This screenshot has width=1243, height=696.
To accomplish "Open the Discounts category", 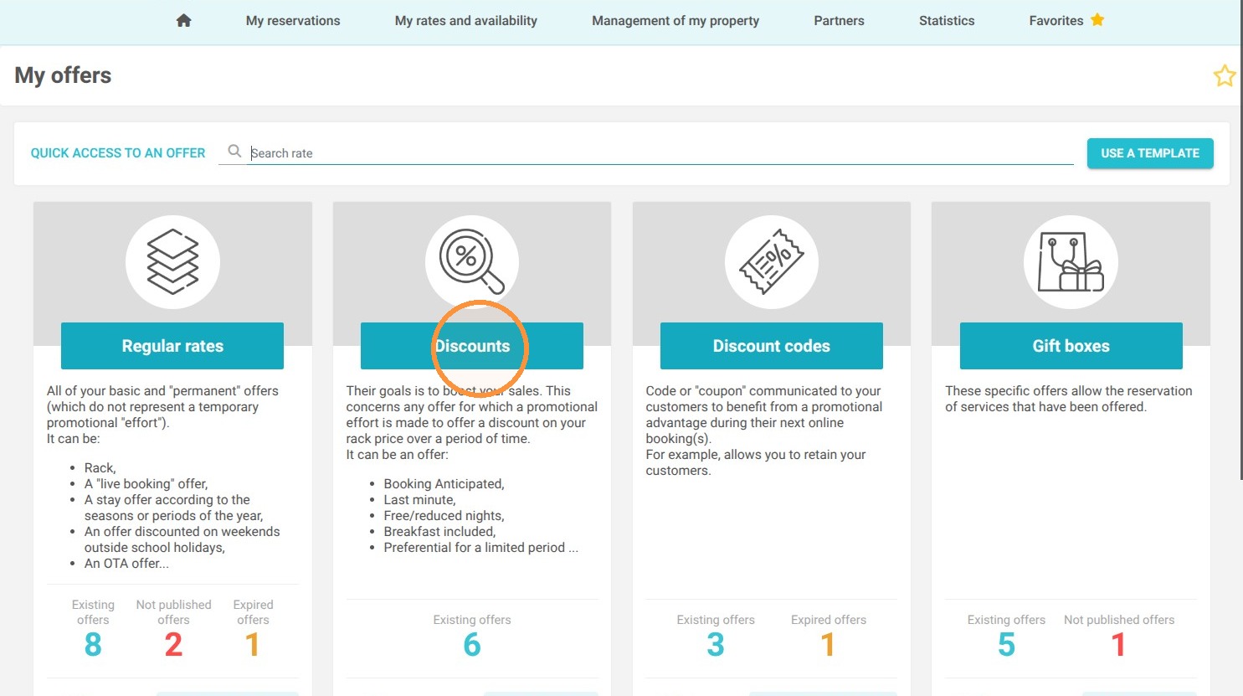I will click(x=472, y=346).
